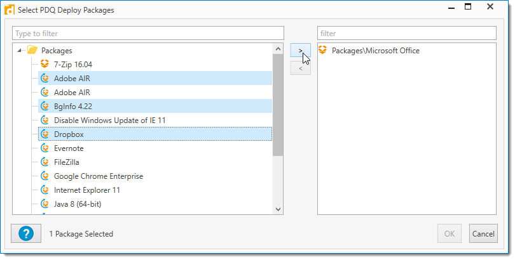515x260 pixels.
Task: Click the Evernote package icon
Action: click(x=45, y=148)
